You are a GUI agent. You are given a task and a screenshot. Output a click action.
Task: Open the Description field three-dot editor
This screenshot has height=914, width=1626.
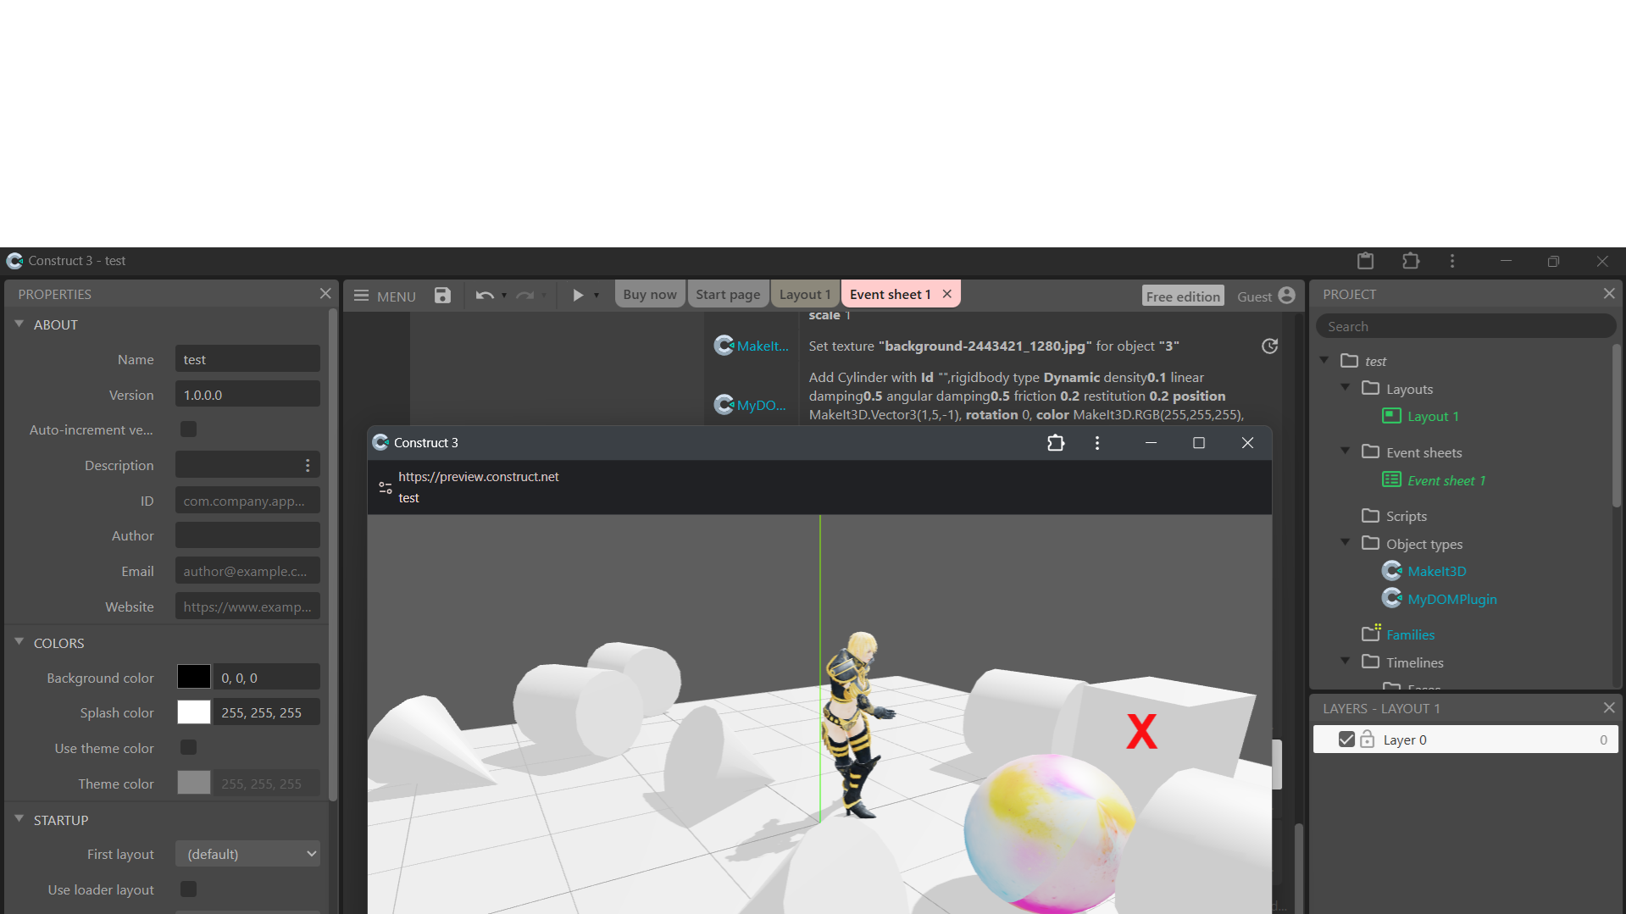[x=308, y=465]
